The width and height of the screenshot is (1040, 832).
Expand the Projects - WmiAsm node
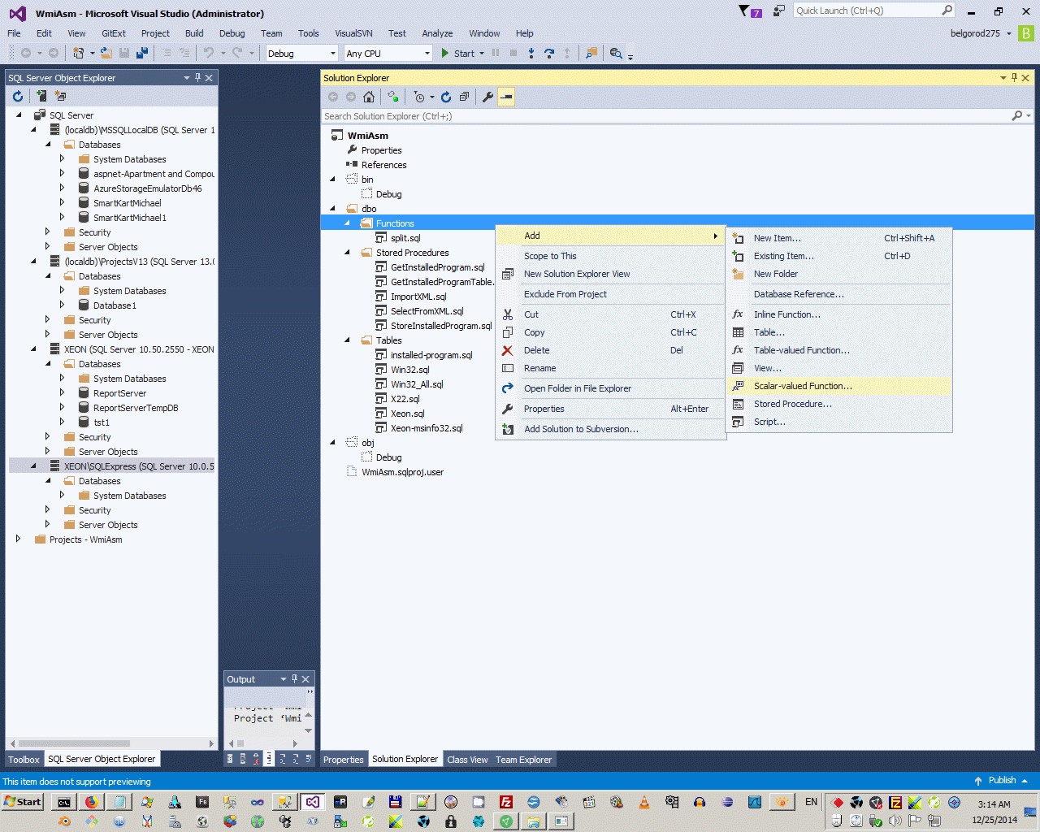(x=18, y=539)
